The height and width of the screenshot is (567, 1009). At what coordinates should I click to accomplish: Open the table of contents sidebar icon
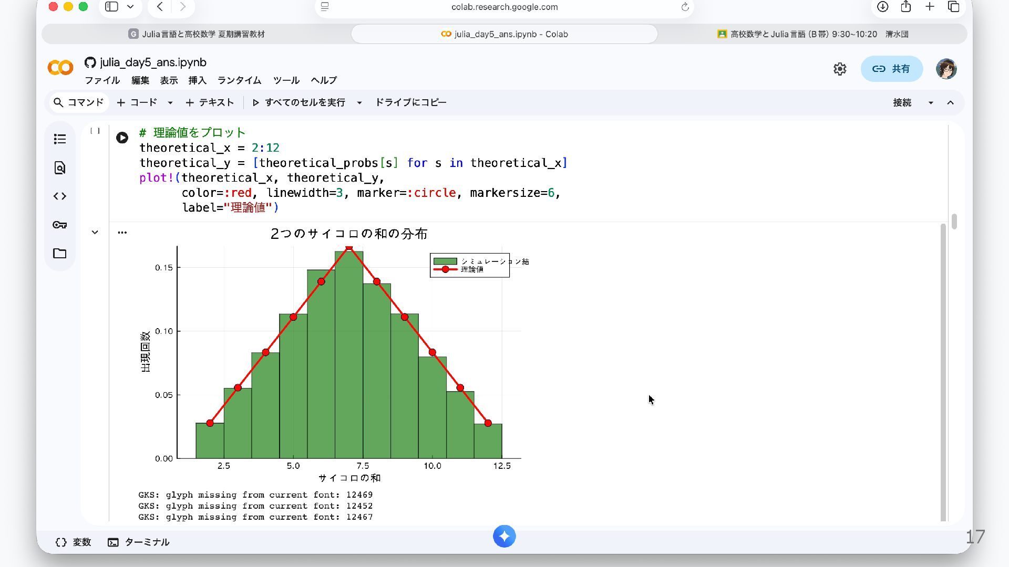(x=60, y=139)
